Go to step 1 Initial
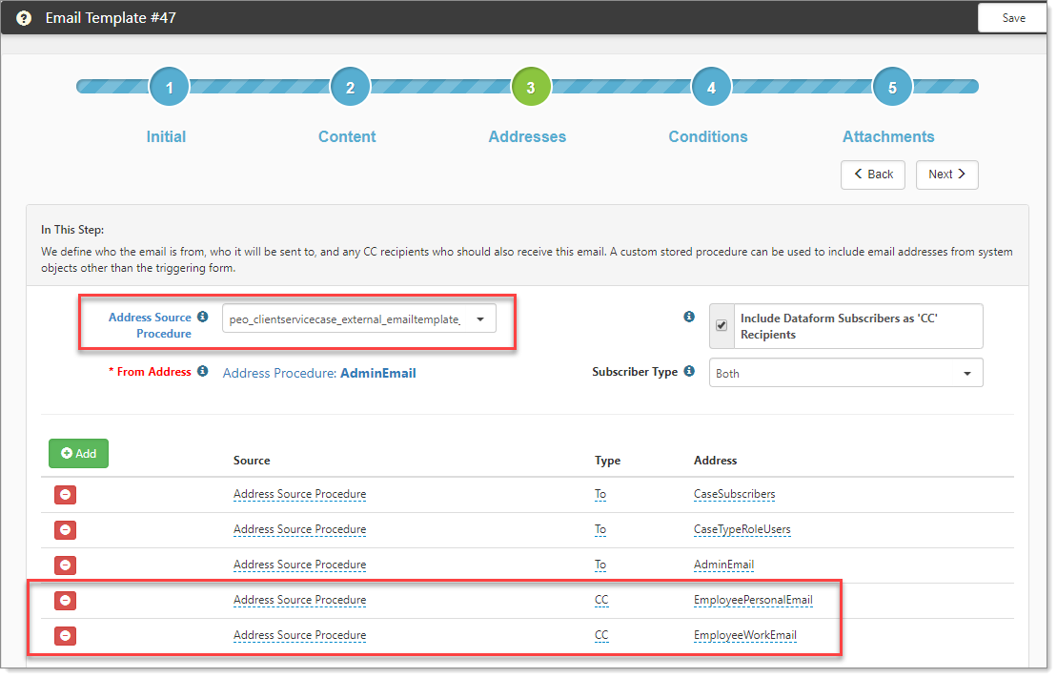Viewport: 1057px width, 678px height. pyautogui.click(x=169, y=88)
